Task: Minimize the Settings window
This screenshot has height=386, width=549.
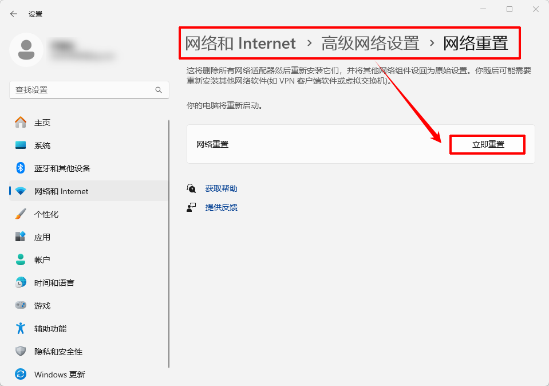Action: (483, 9)
